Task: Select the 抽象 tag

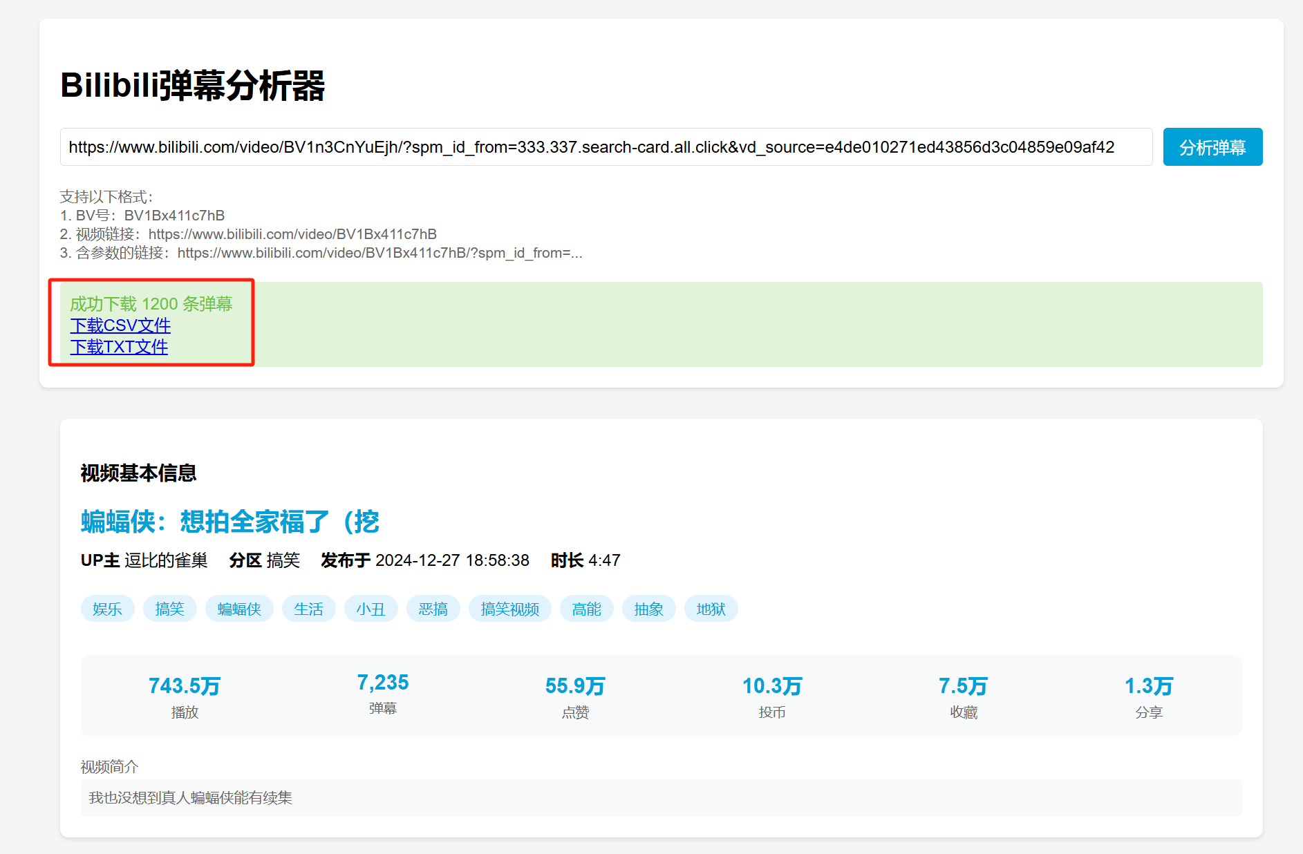Action: [x=648, y=609]
